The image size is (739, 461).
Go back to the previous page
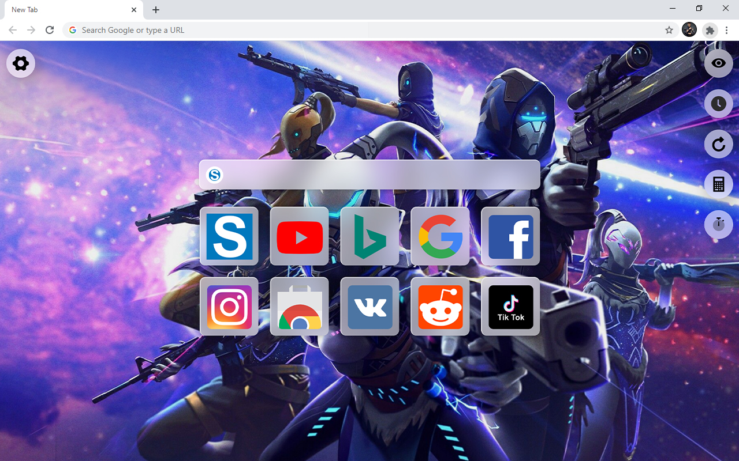[13, 30]
